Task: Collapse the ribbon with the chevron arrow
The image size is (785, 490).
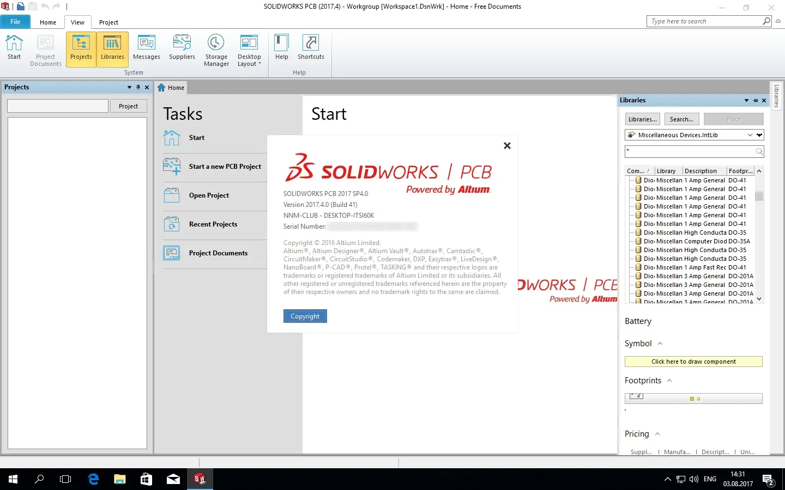Action: pyautogui.click(x=778, y=21)
